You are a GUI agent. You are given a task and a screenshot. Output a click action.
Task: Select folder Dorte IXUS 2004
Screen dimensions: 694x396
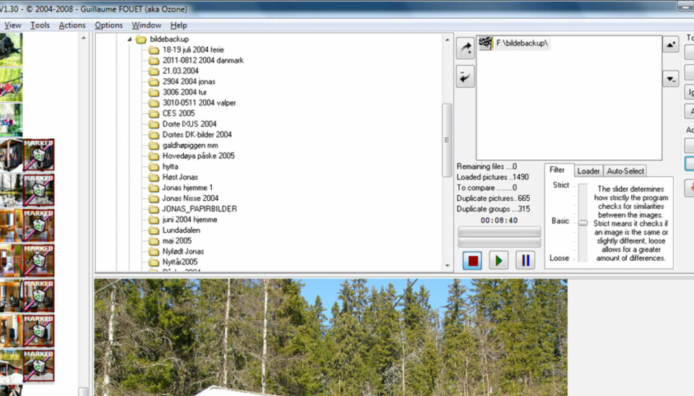coord(189,124)
